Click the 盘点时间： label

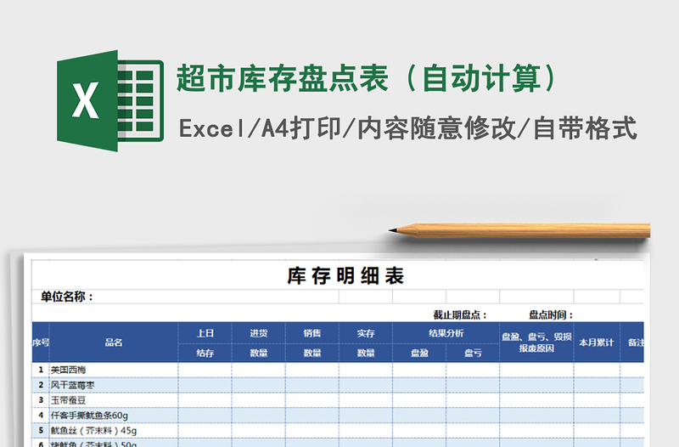point(551,315)
